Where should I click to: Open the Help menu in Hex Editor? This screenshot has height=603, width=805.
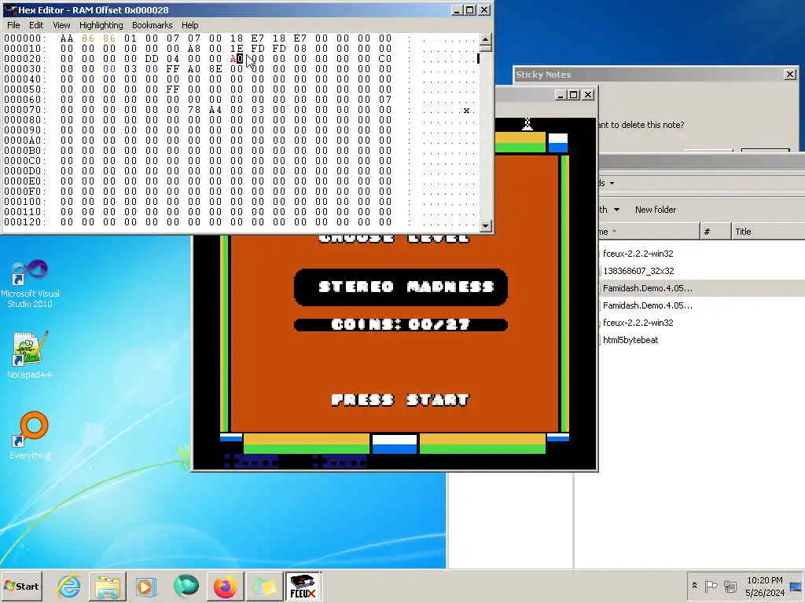click(189, 25)
